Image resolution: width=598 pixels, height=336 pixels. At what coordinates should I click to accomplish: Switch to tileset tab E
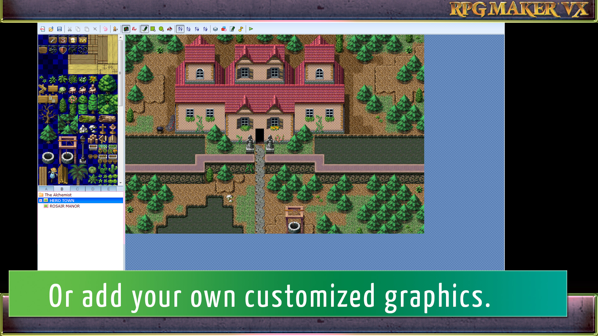(x=109, y=189)
